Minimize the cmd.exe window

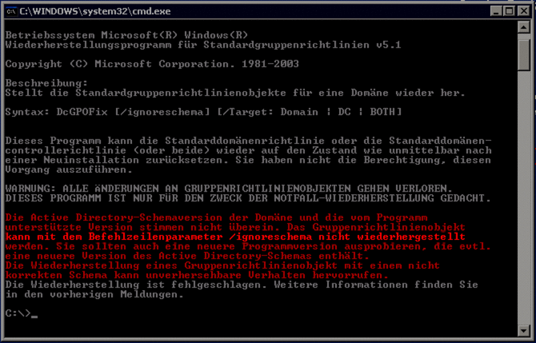point(496,11)
